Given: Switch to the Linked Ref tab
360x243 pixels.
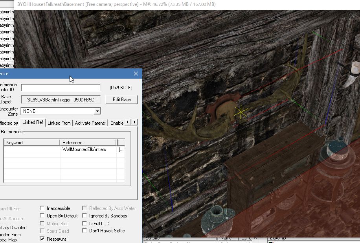Looking at the screenshot, I should pos(33,122).
